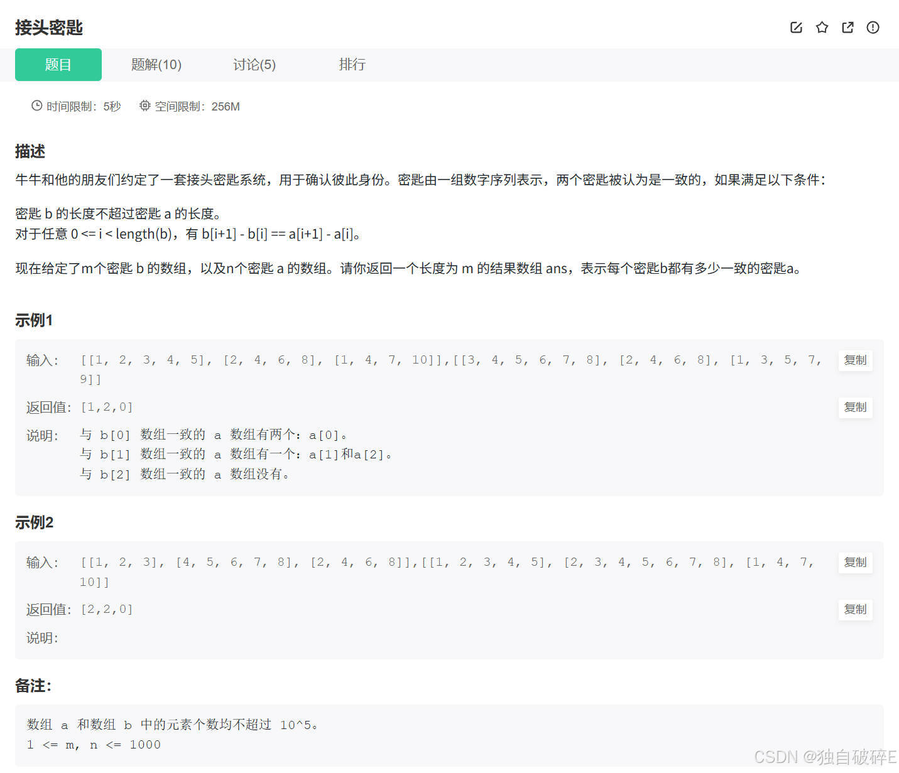This screenshot has width=899, height=773.
Task: Copy the 示例1 return value [1,2,0]
Action: [x=855, y=408]
